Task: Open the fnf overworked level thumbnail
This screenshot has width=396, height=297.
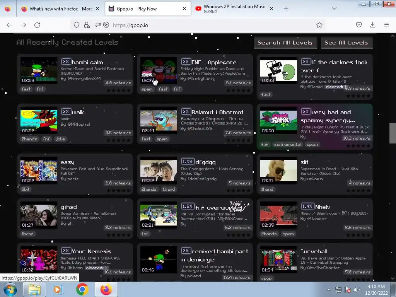Action: 159,215
